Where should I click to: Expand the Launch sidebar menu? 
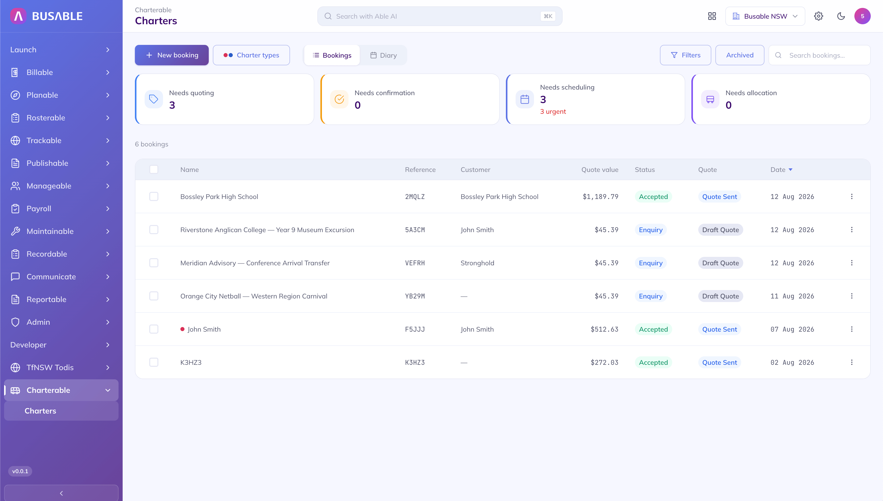pyautogui.click(x=61, y=49)
